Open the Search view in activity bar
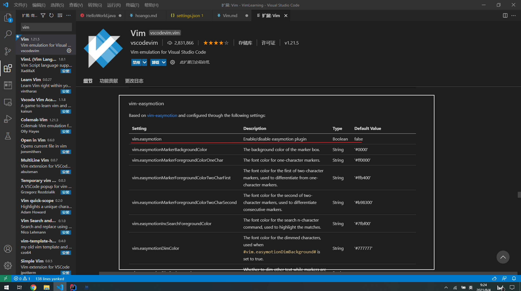The image size is (521, 291). 8,34
